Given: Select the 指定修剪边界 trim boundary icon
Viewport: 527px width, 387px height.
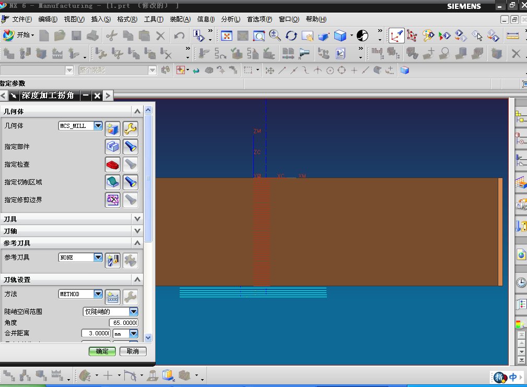Looking at the screenshot, I should click(x=113, y=200).
